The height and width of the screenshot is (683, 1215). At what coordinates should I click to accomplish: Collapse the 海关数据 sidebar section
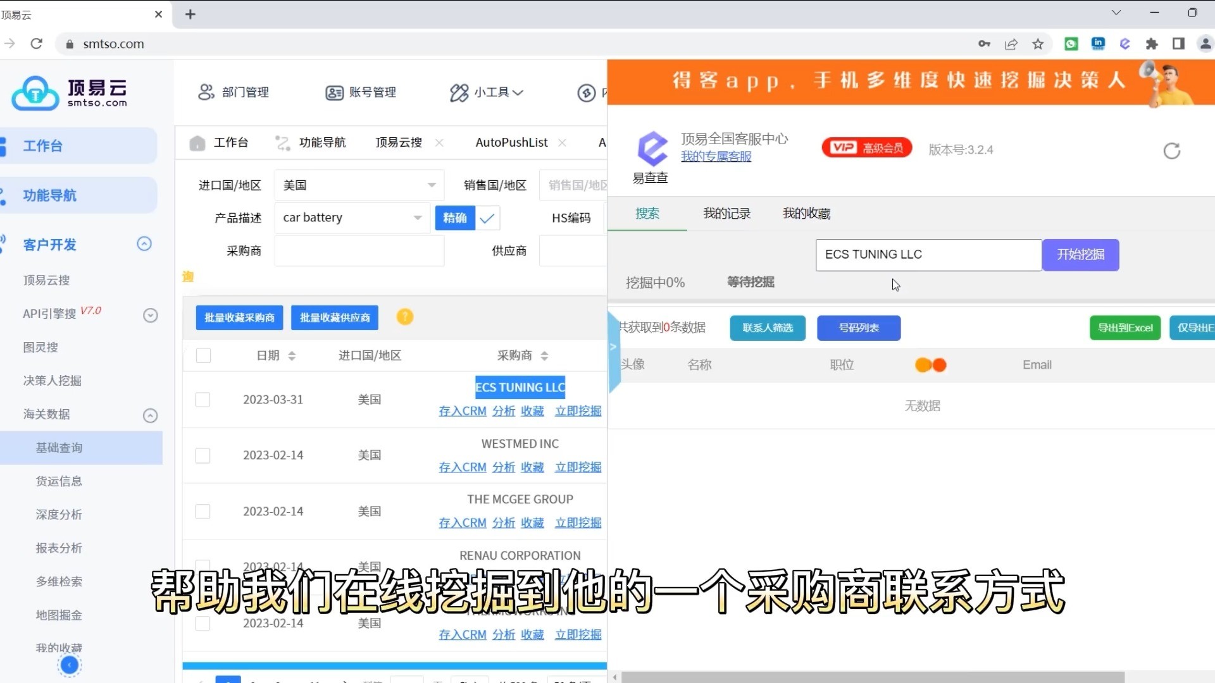click(150, 415)
